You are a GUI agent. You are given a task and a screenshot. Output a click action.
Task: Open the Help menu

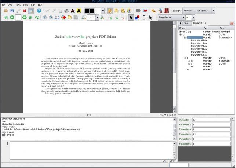(x=40, y=5)
